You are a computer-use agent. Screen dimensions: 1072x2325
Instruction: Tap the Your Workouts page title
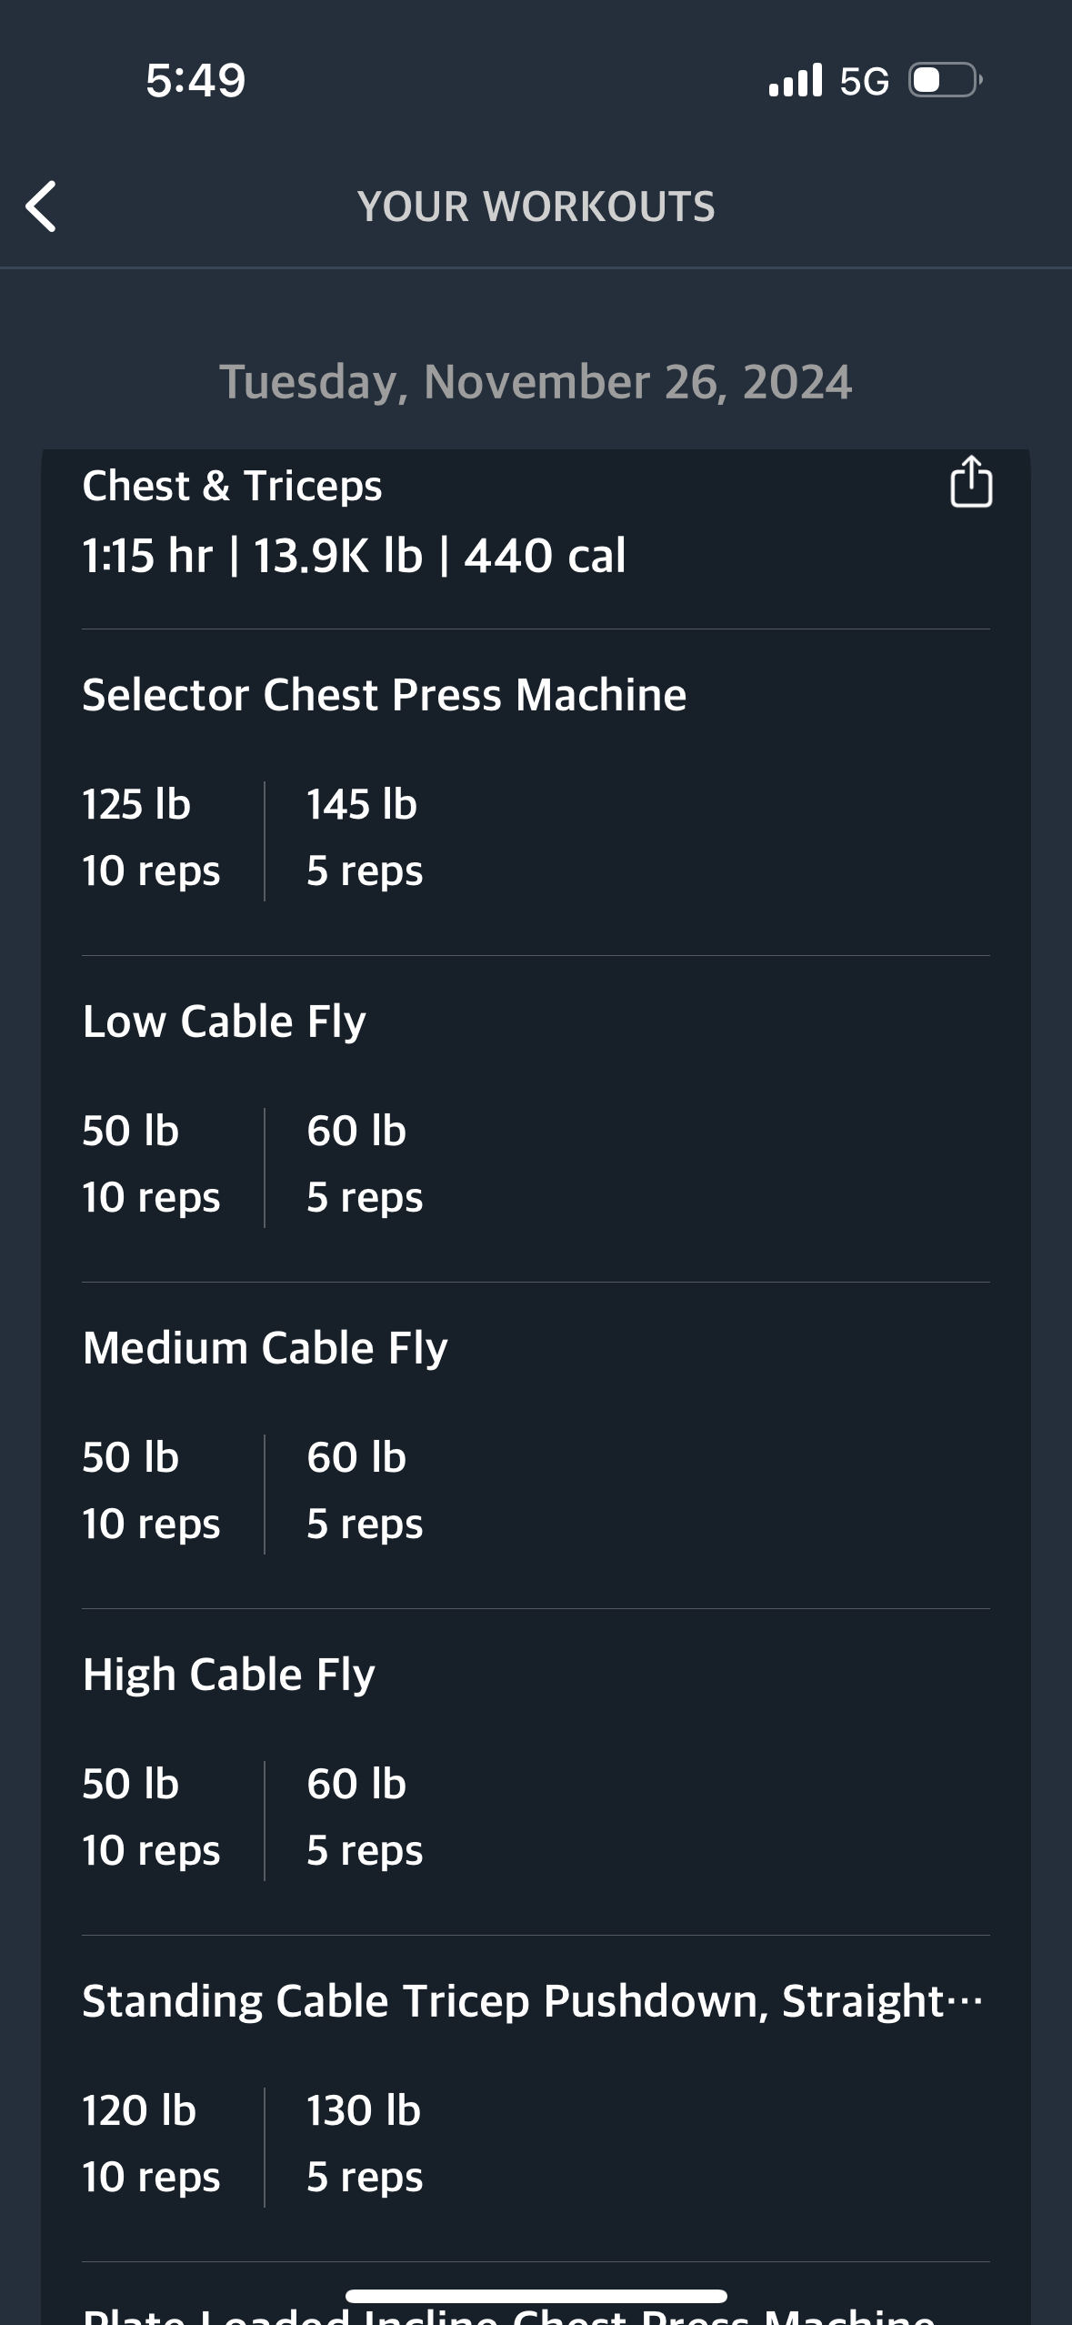(x=536, y=206)
